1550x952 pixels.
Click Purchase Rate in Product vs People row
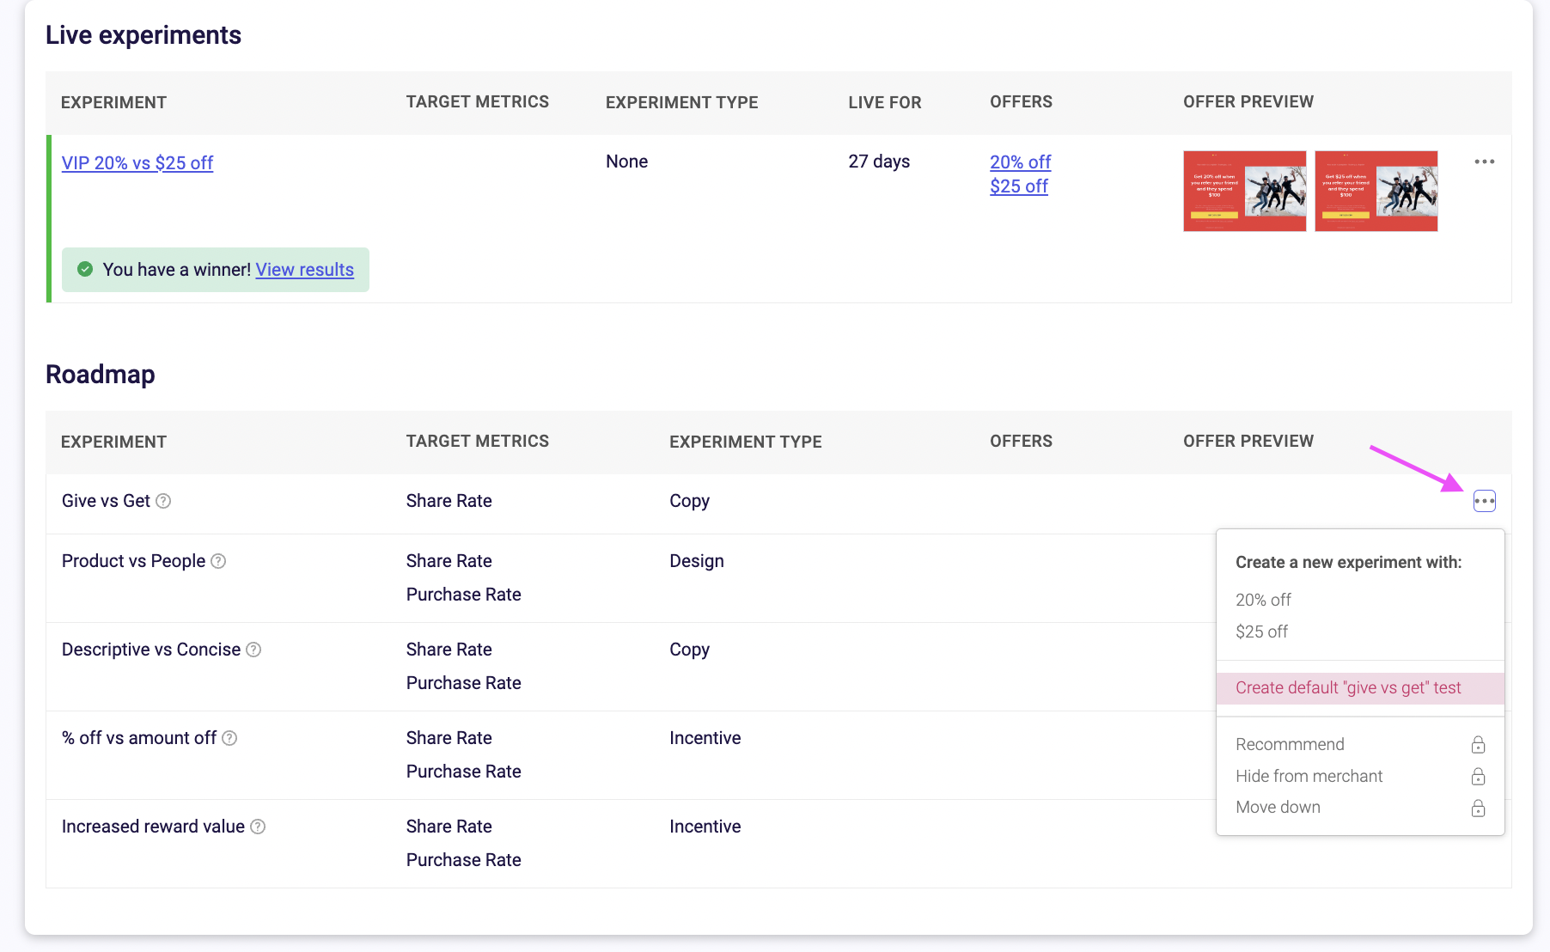pyautogui.click(x=463, y=595)
